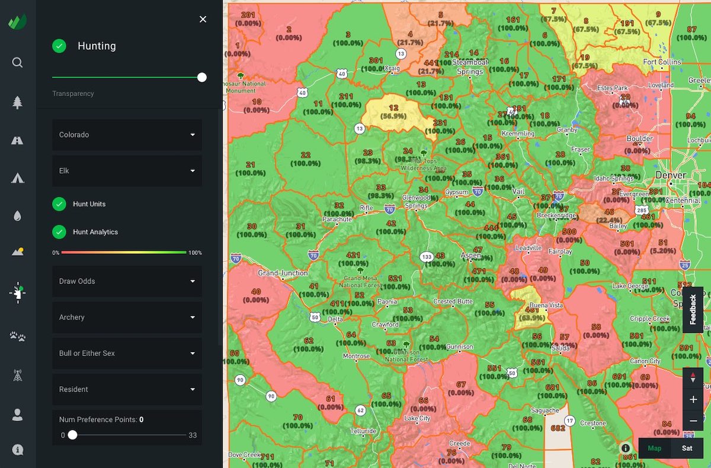Click the green app logo in the sidebar

click(x=17, y=22)
